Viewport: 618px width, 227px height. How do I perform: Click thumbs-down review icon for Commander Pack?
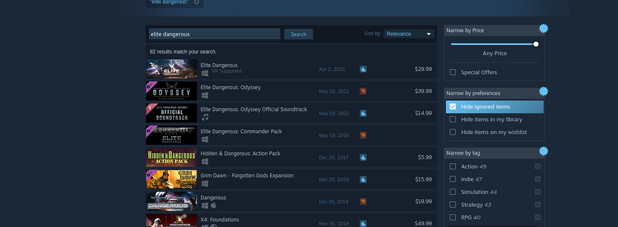pos(363,135)
